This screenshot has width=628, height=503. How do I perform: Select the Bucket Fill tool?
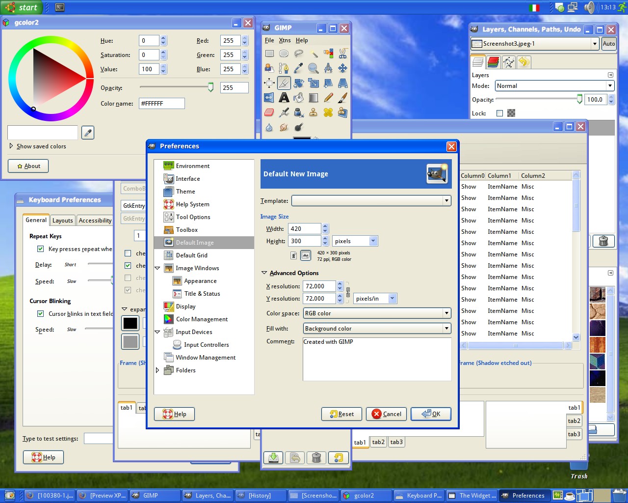point(299,98)
